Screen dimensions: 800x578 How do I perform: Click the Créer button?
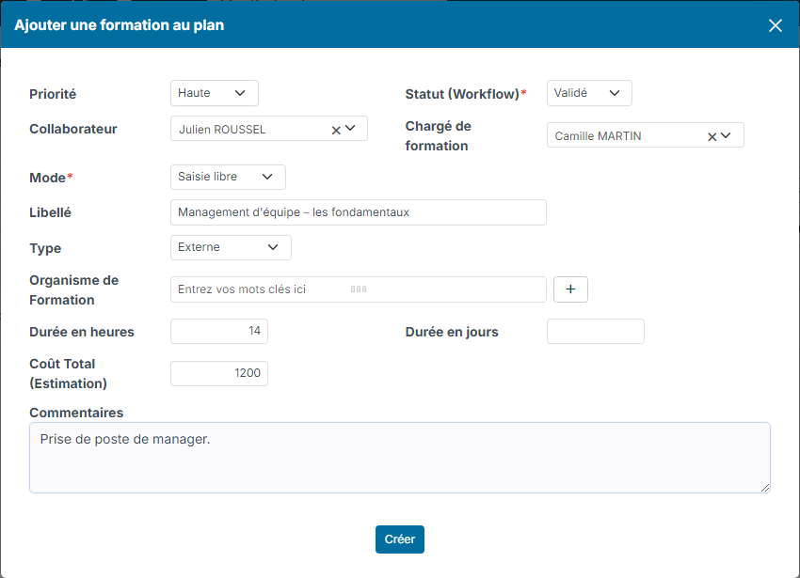pyautogui.click(x=399, y=539)
